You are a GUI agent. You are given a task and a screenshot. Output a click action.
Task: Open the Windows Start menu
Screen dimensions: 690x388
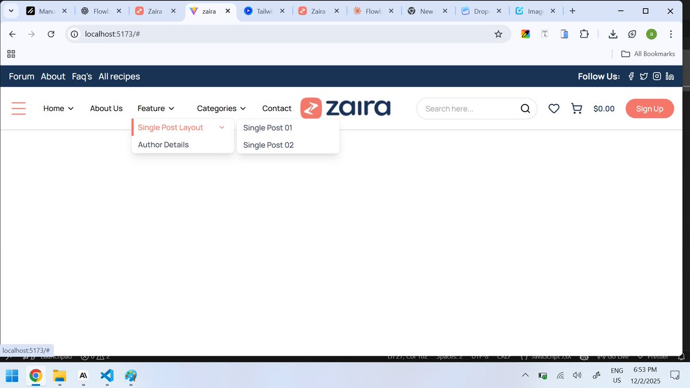tap(12, 376)
